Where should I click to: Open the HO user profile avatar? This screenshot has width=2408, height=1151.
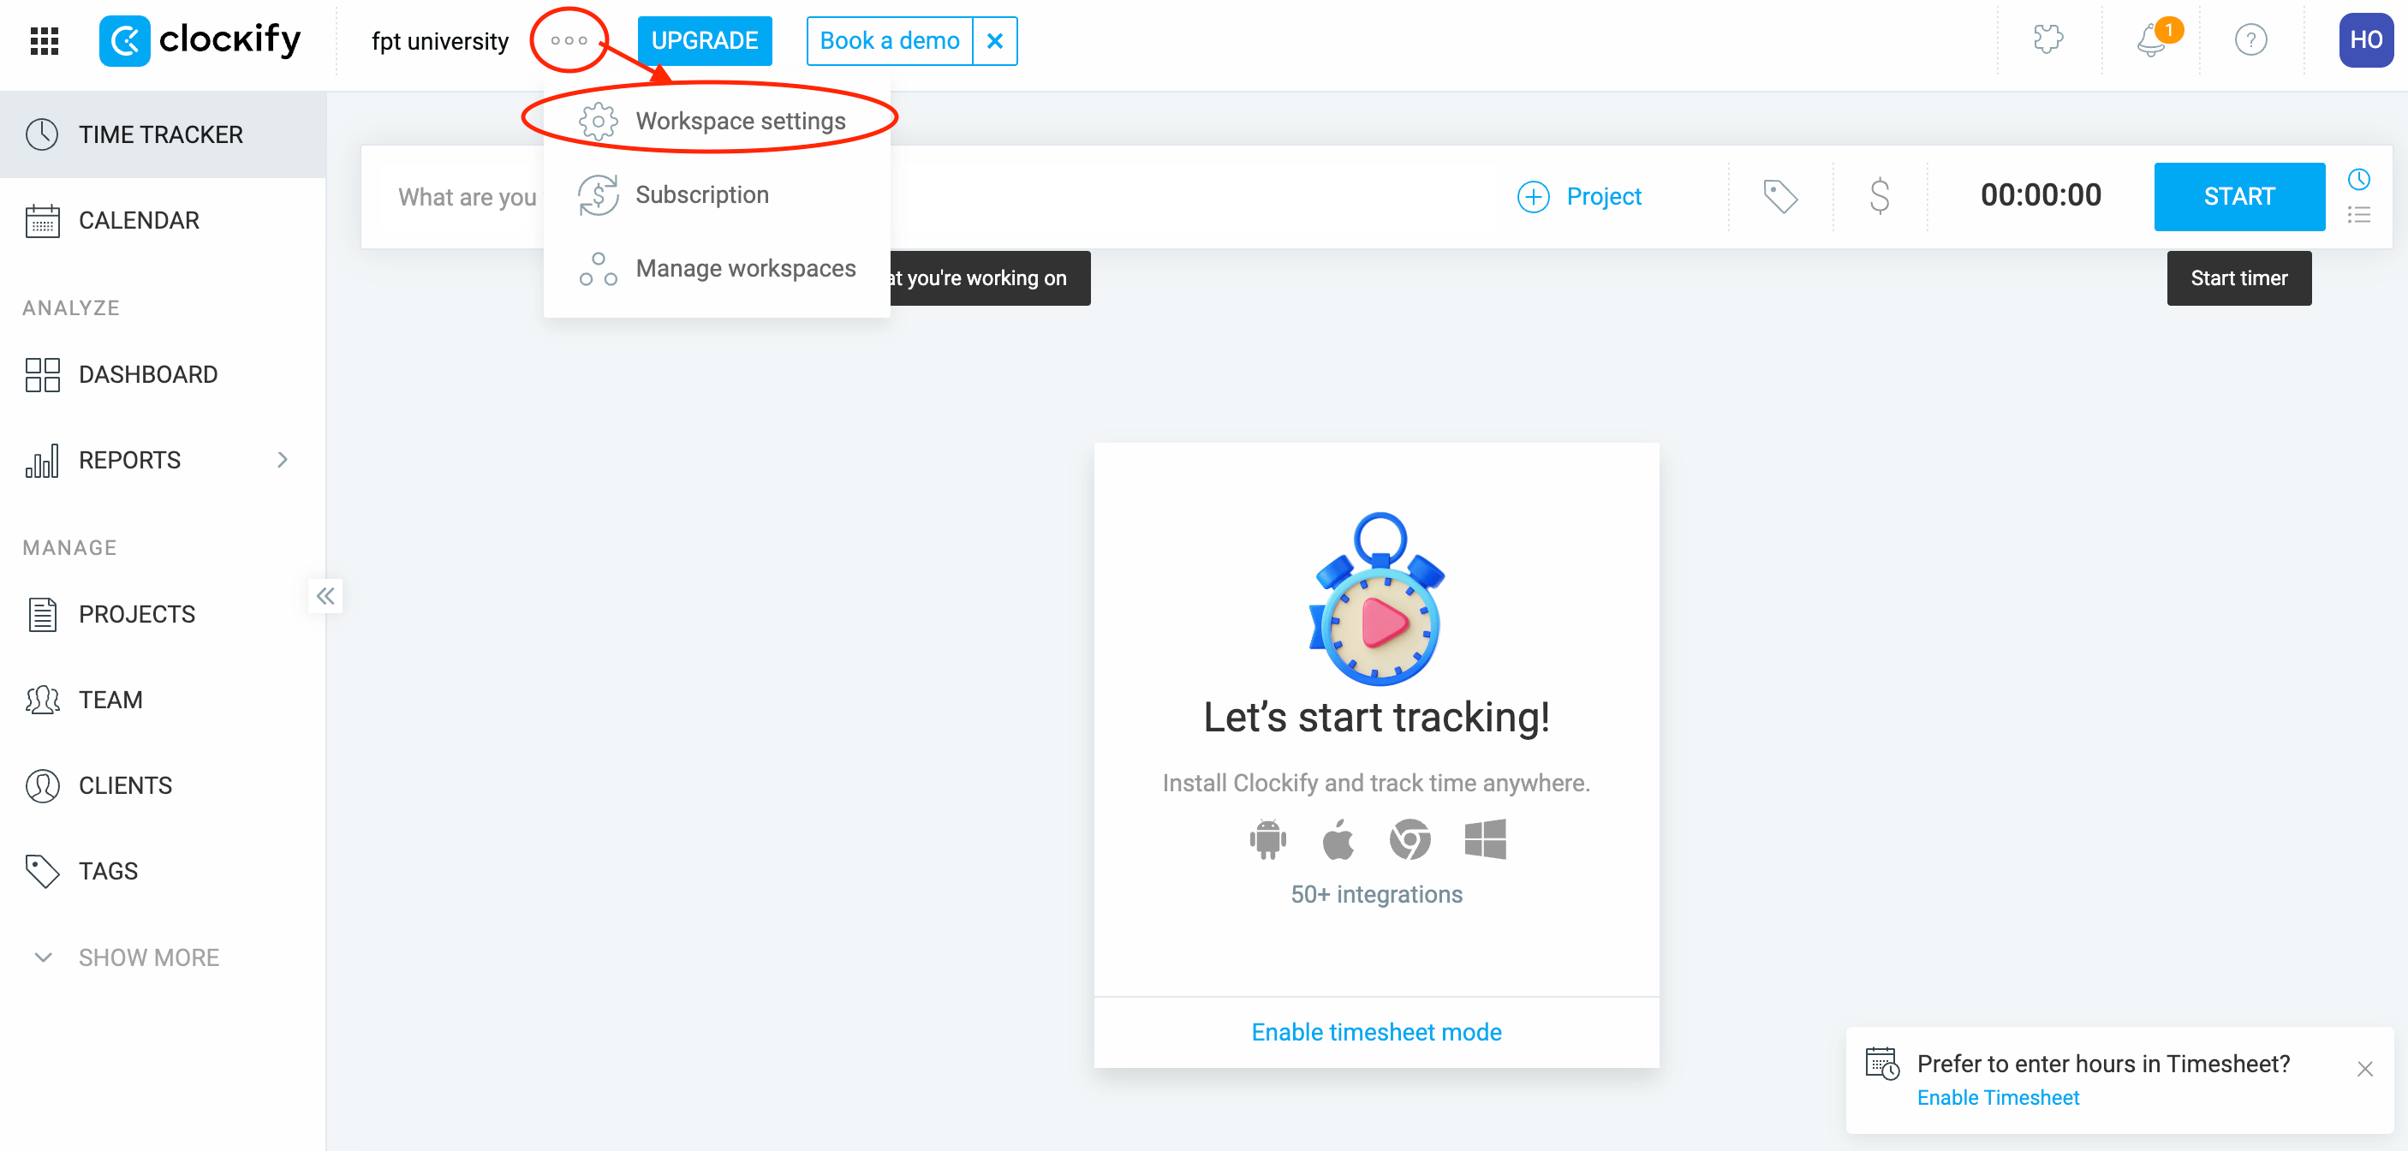[2365, 40]
